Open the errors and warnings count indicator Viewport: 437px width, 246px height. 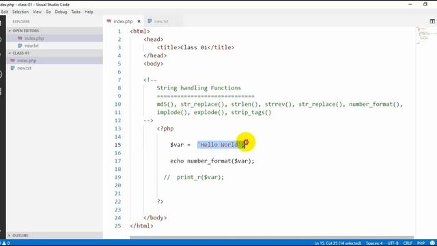[6, 243]
